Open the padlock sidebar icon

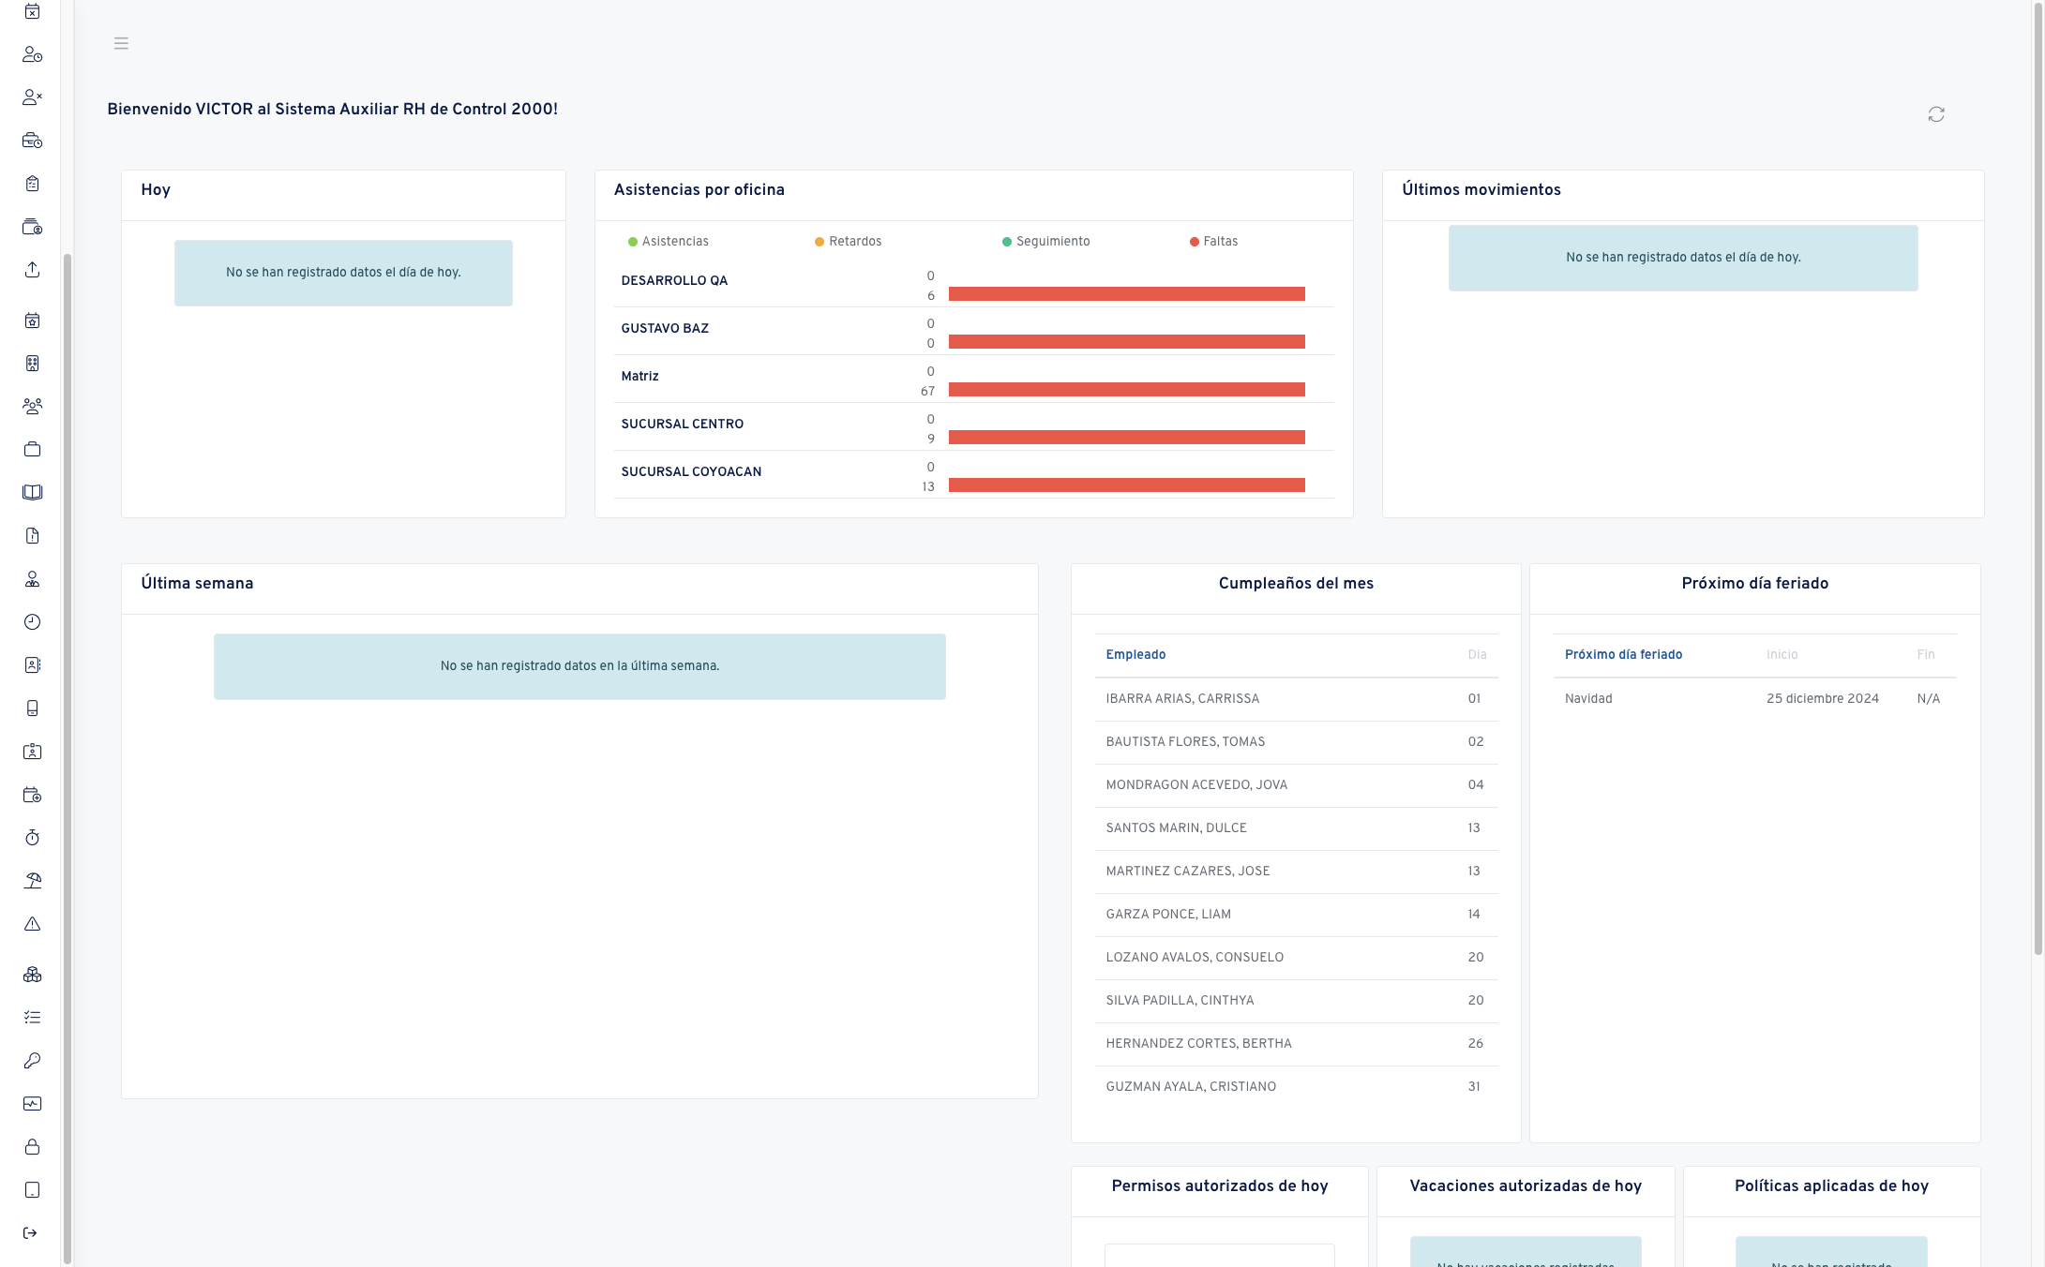[x=32, y=1147]
